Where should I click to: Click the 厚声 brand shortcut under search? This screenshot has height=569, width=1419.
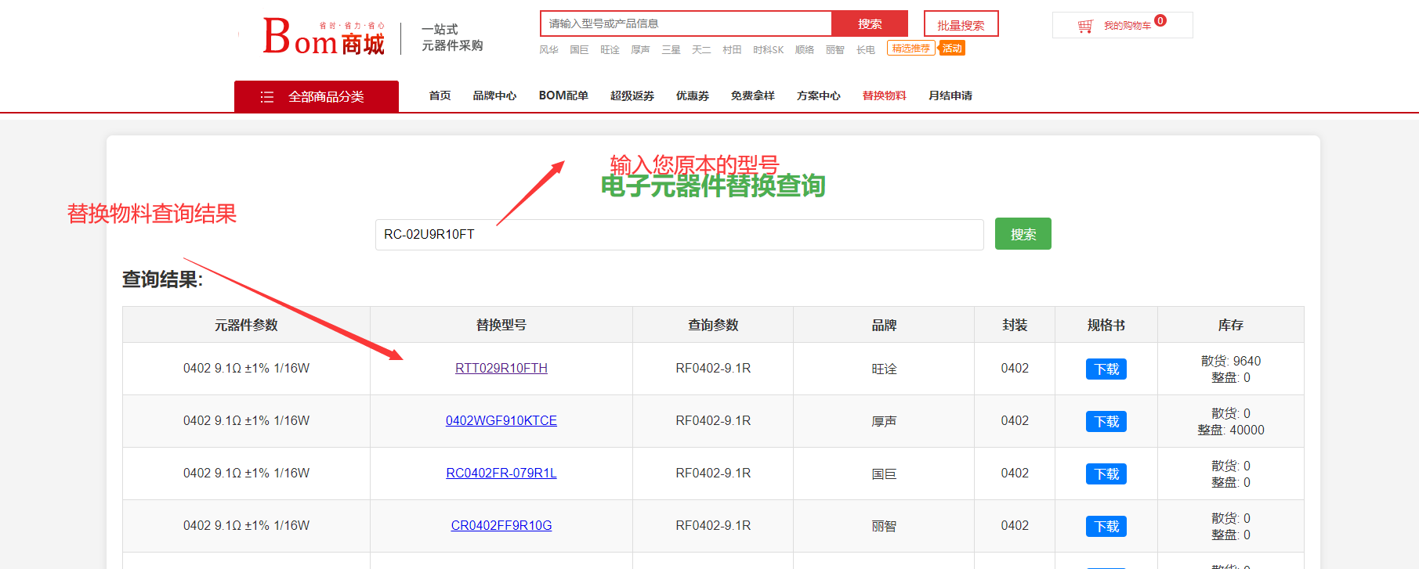point(640,49)
